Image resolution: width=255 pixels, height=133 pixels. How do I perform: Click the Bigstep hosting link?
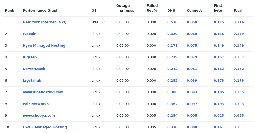(30, 57)
